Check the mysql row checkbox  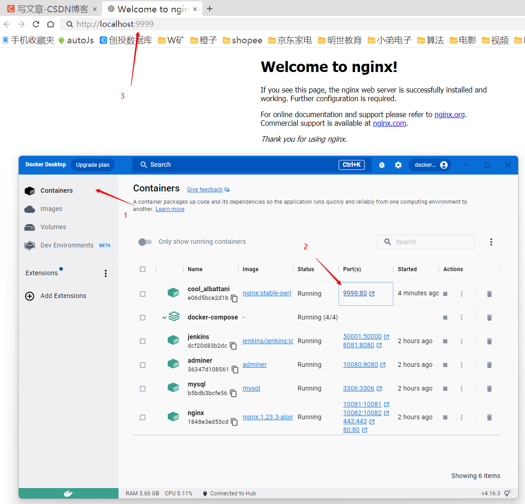(143, 389)
